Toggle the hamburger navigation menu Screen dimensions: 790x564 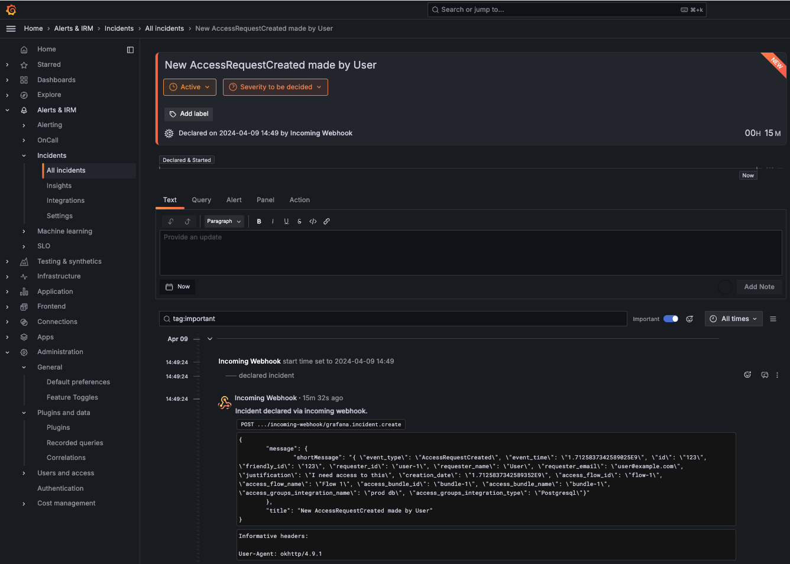tap(11, 28)
